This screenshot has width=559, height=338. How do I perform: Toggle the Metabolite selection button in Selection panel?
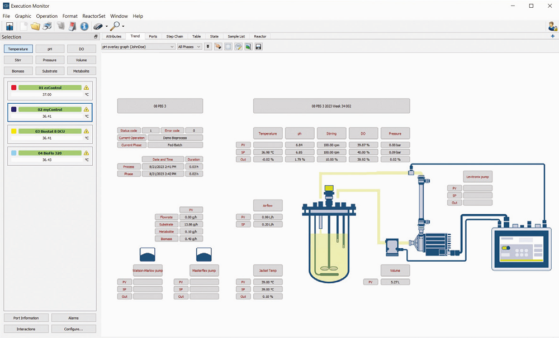pyautogui.click(x=82, y=71)
